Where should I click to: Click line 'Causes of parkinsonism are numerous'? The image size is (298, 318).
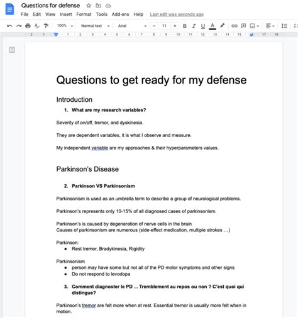click(x=143, y=230)
